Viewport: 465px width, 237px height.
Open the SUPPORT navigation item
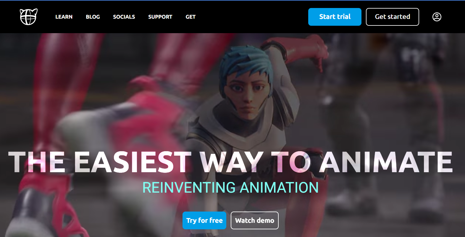pos(160,17)
